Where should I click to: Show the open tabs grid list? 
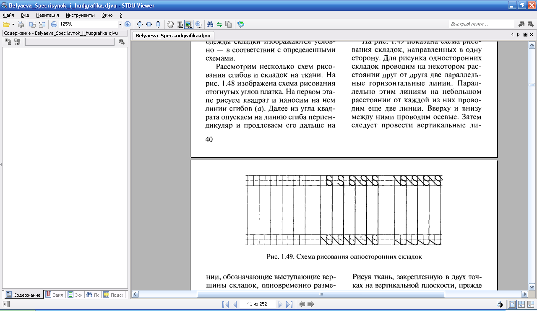point(525,35)
